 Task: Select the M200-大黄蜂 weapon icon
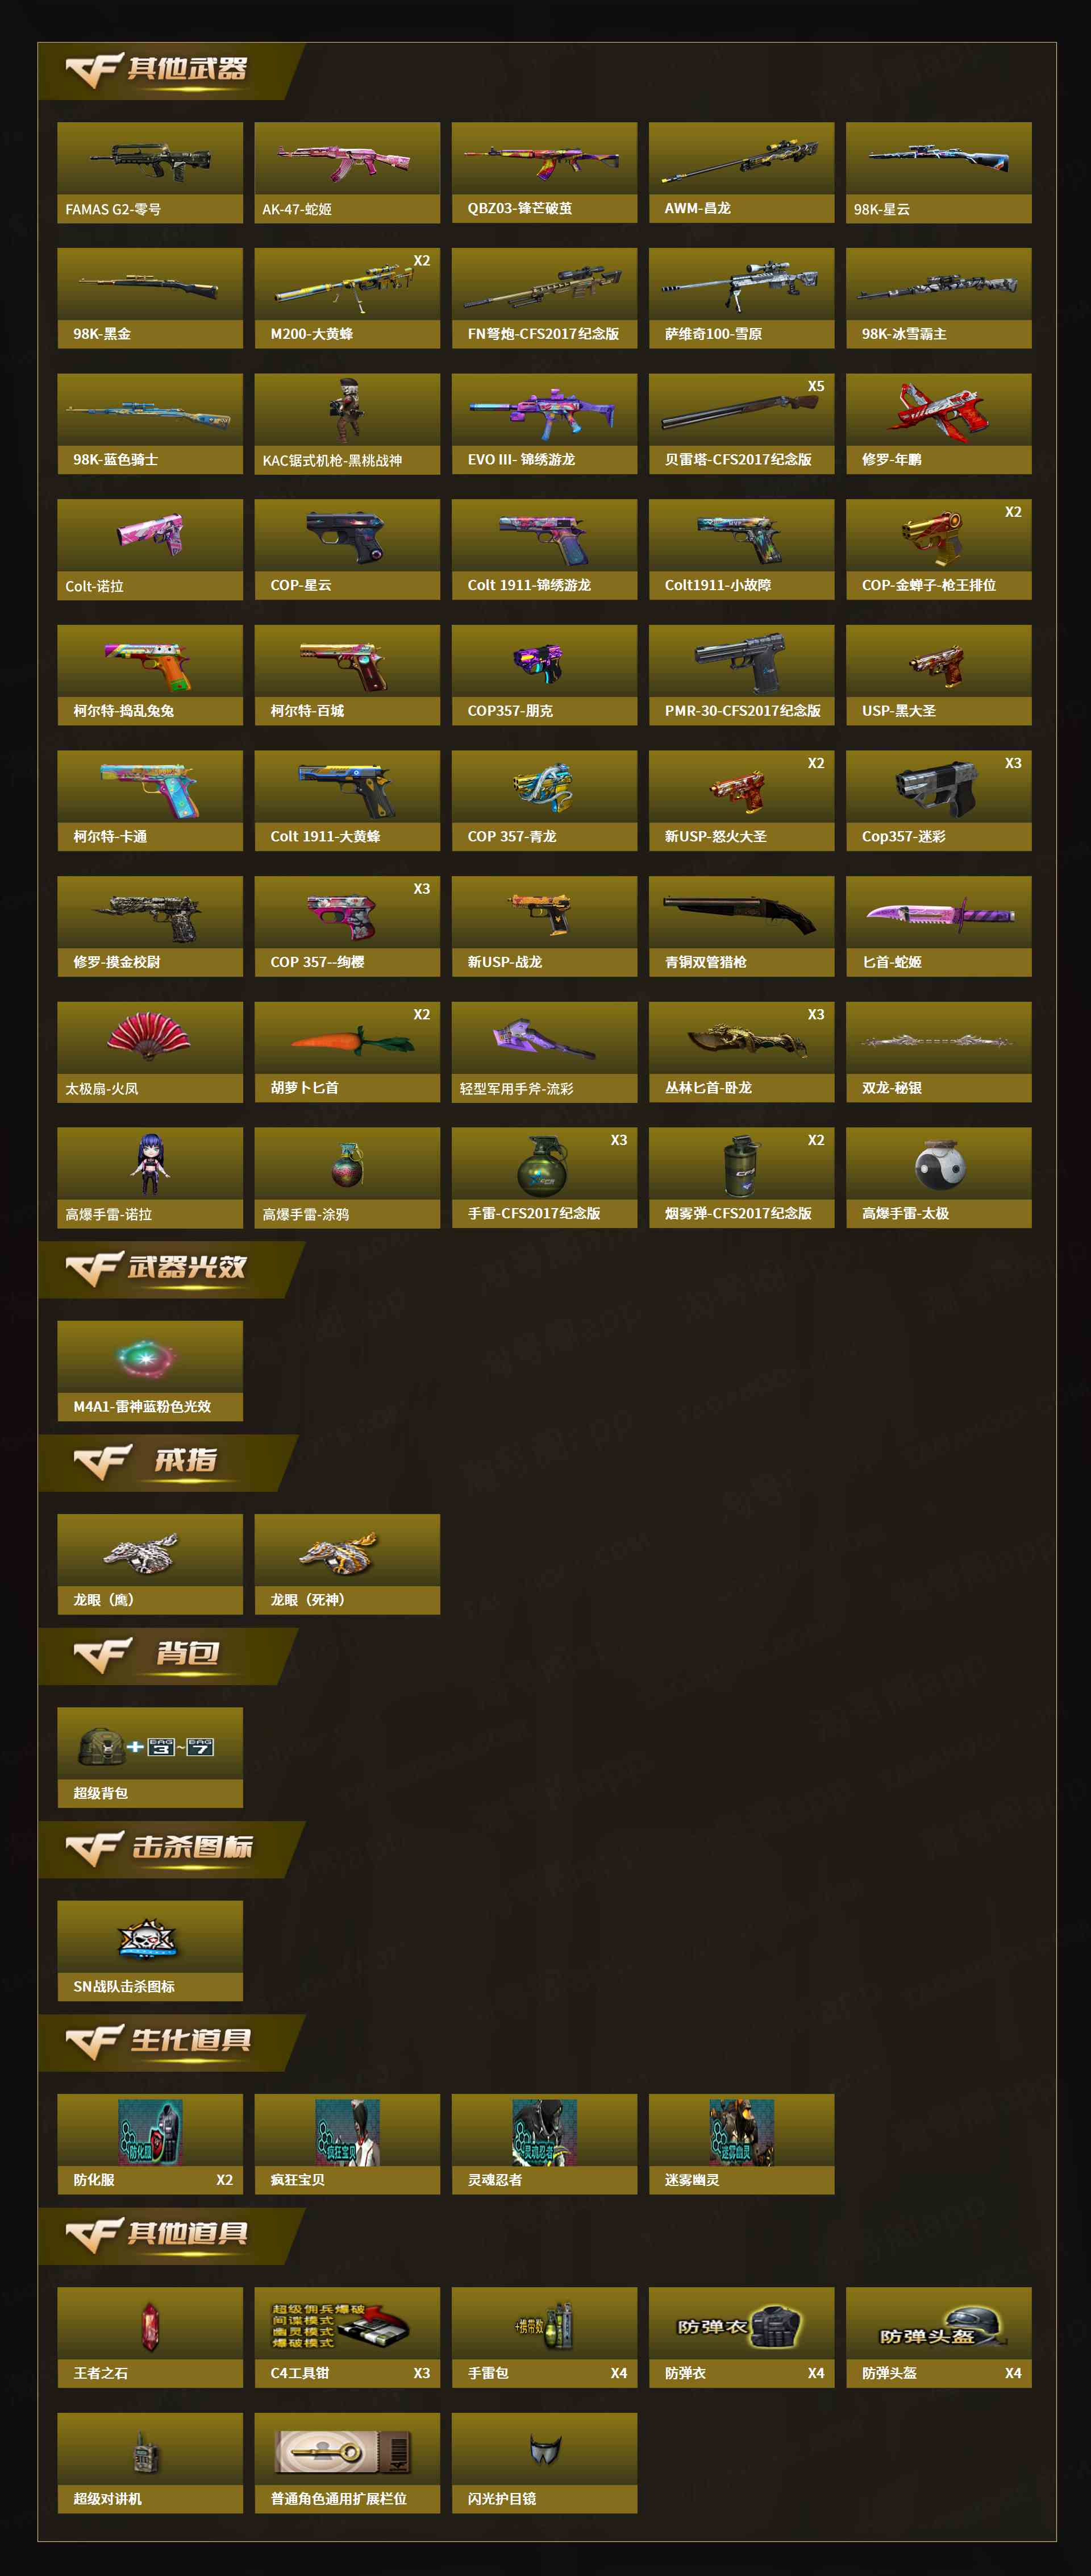click(347, 286)
